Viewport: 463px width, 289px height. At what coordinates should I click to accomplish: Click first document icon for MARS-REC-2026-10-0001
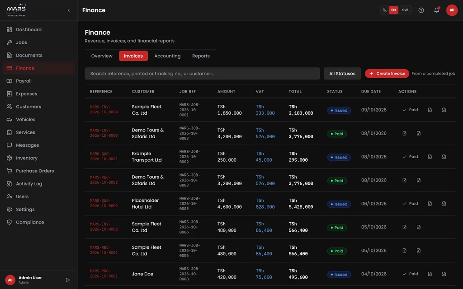[x=404, y=250]
